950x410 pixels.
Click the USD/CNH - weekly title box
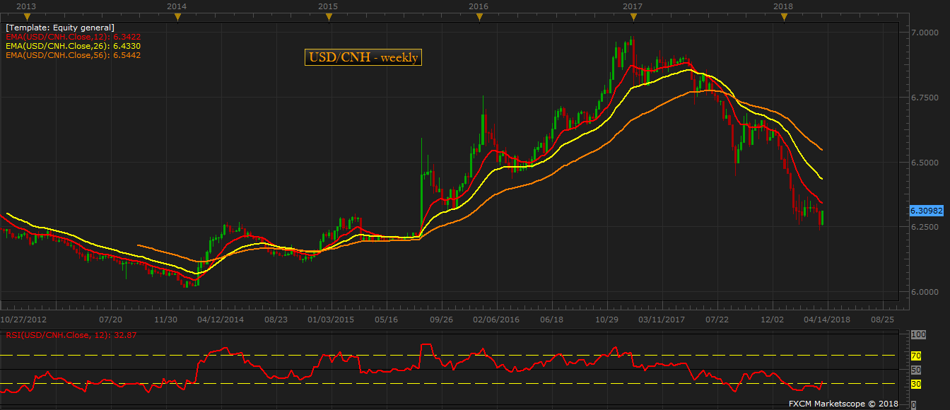363,57
